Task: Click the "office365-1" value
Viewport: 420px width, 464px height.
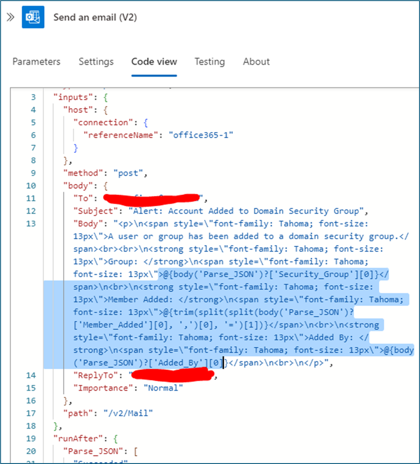Action: pyautogui.click(x=201, y=135)
